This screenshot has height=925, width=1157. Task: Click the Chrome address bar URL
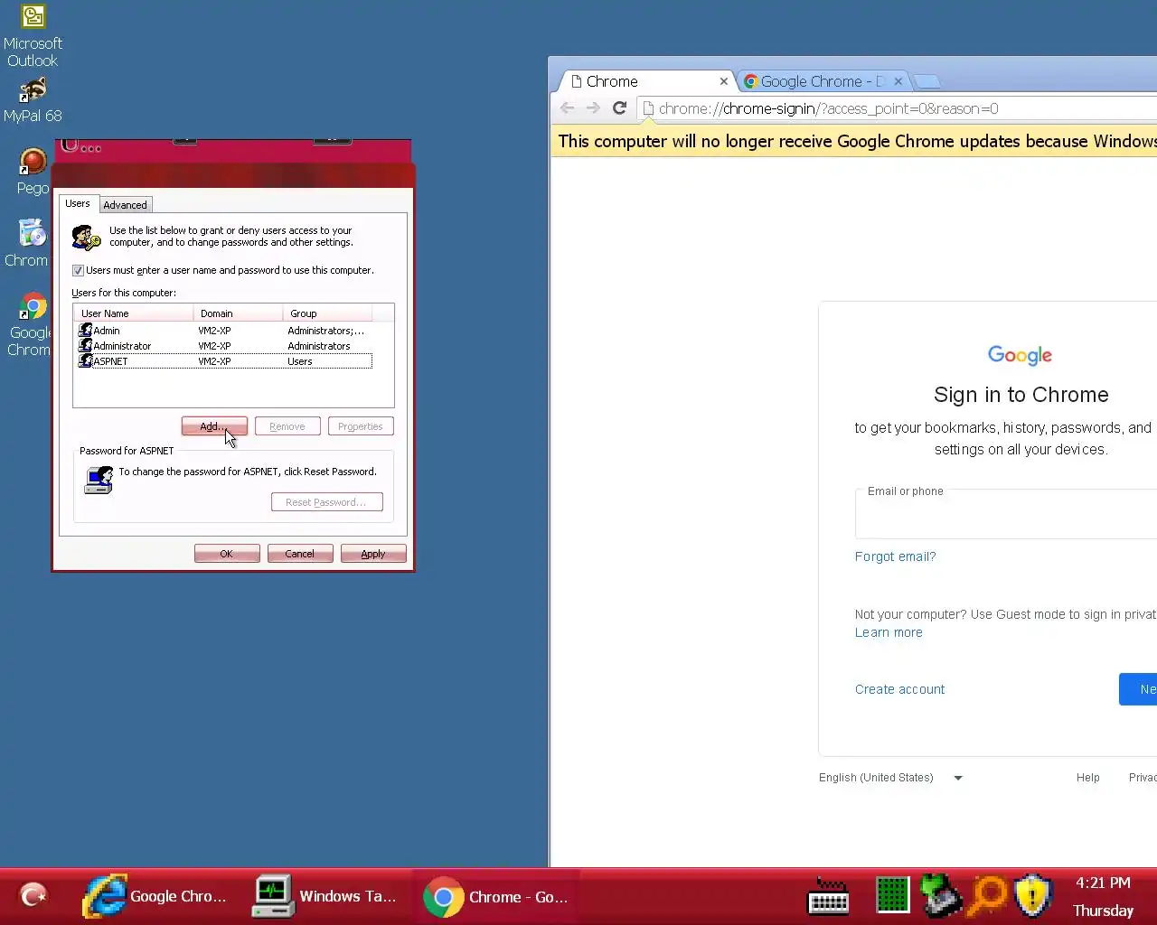pyautogui.click(x=828, y=108)
